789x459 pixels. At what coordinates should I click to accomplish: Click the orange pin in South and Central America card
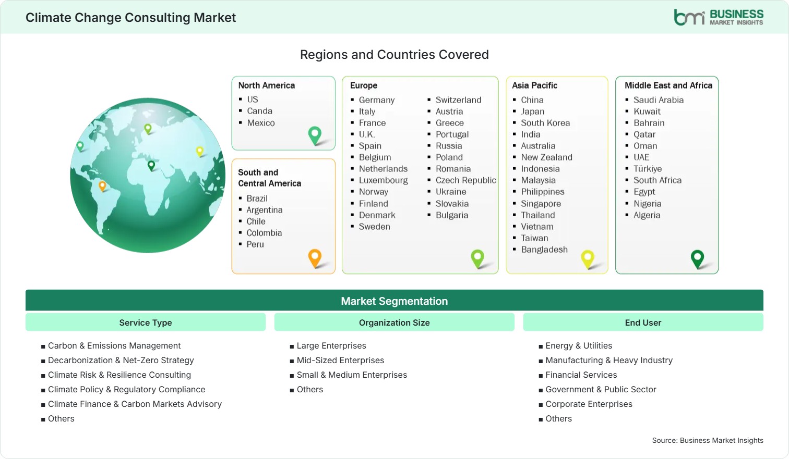(x=315, y=258)
